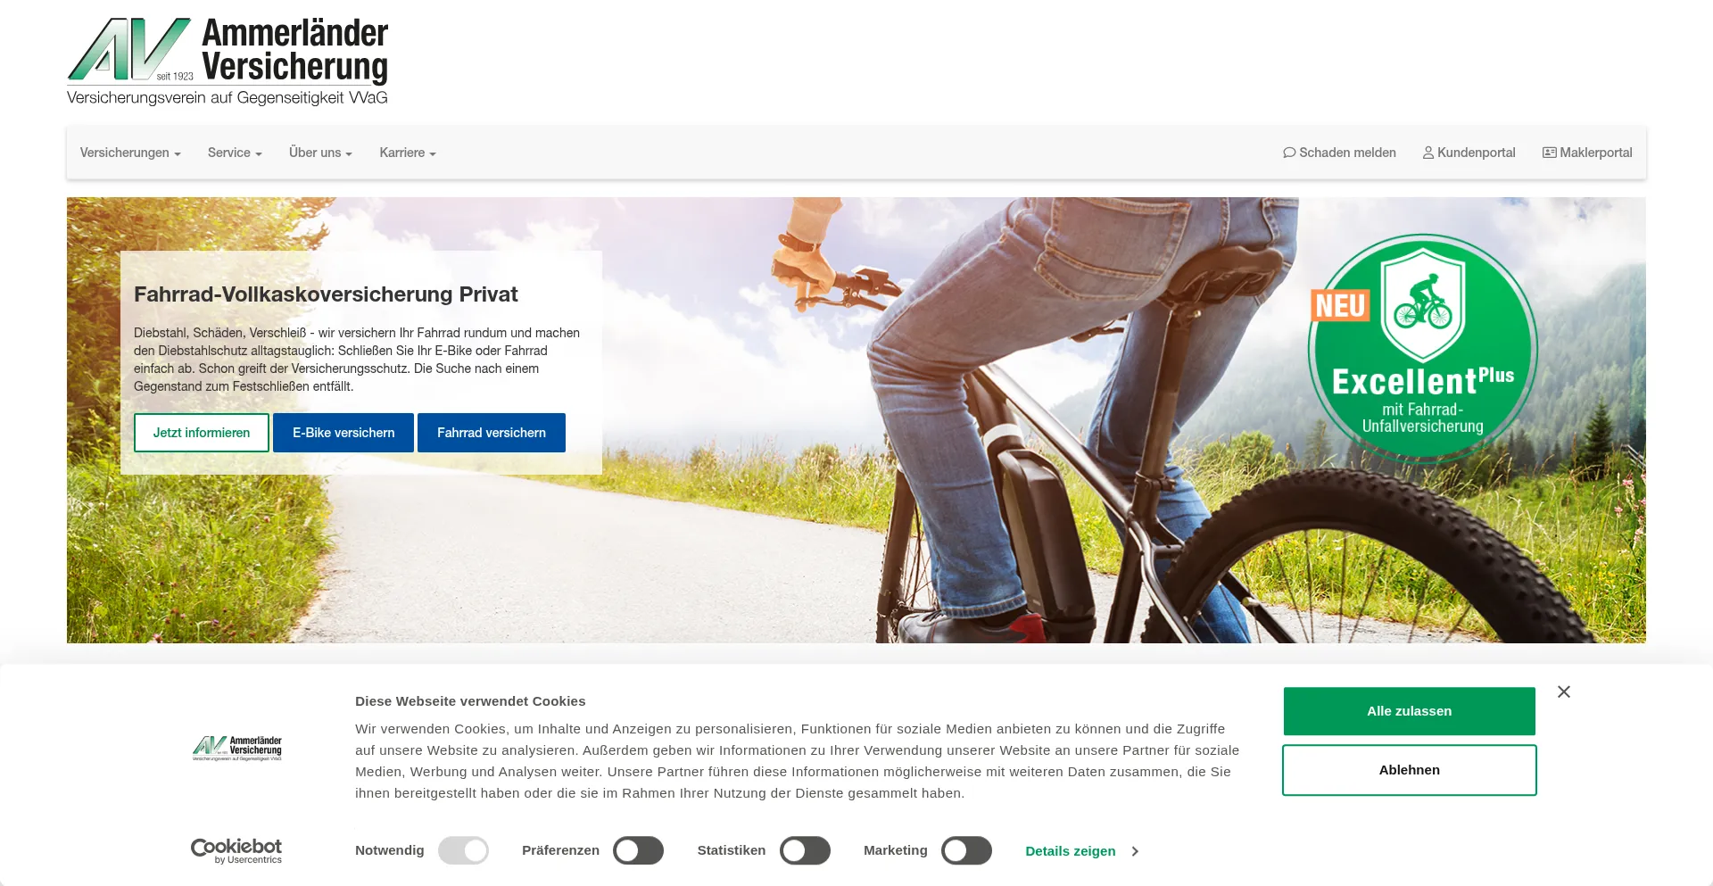
Task: Click the orange NEU label on the badge
Action: click(x=1340, y=305)
